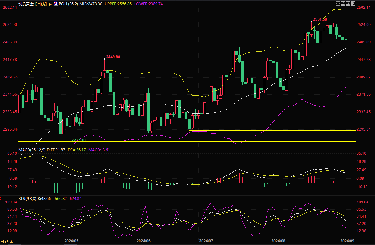Click the latest candlestick at chart's right end
The height and width of the screenshot is (245, 375).
[346, 39]
